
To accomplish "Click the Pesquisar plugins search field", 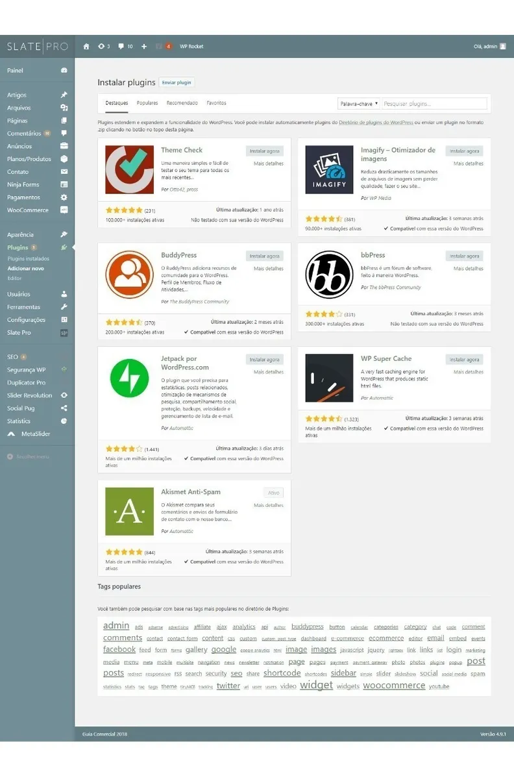I will point(434,103).
